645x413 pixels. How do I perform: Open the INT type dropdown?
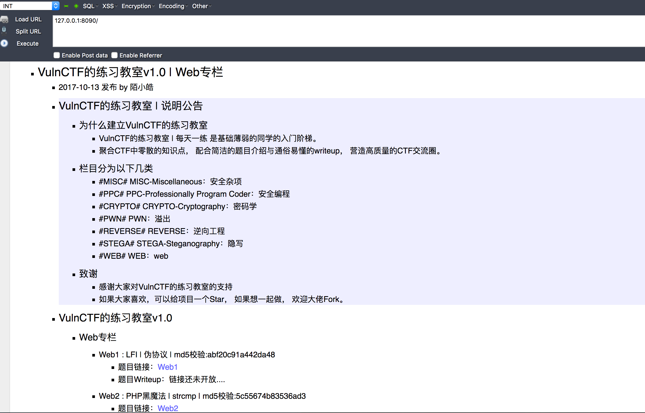55,6
